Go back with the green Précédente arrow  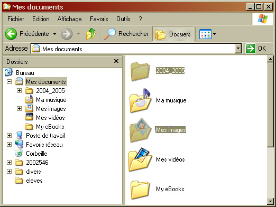point(11,34)
